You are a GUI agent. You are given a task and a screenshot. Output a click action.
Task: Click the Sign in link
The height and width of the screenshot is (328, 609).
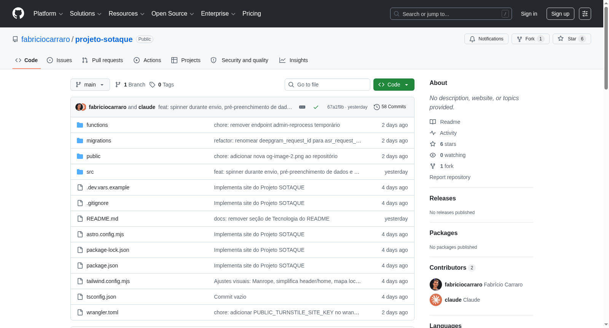point(529,14)
